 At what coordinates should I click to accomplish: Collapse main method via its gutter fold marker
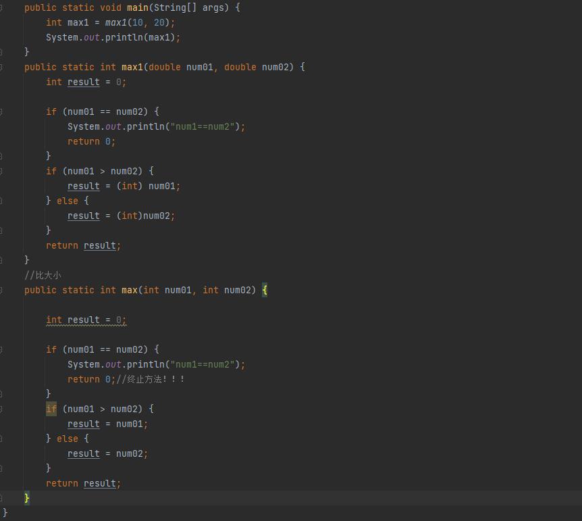tap(1, 7)
